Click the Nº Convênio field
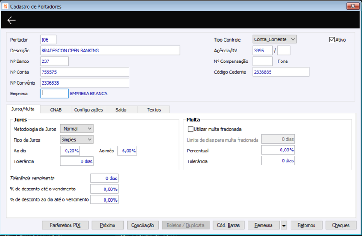Screen dimensions: 362x236 tap(85, 83)
